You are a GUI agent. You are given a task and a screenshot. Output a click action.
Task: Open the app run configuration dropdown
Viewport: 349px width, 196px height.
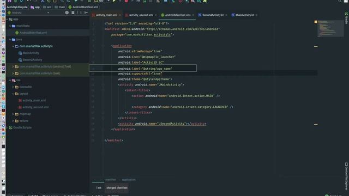[x=102, y=1]
